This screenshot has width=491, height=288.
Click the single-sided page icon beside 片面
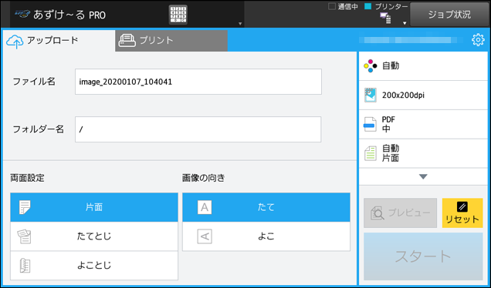[25, 207]
